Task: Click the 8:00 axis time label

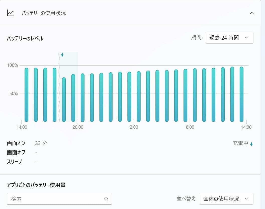Action: (190, 127)
